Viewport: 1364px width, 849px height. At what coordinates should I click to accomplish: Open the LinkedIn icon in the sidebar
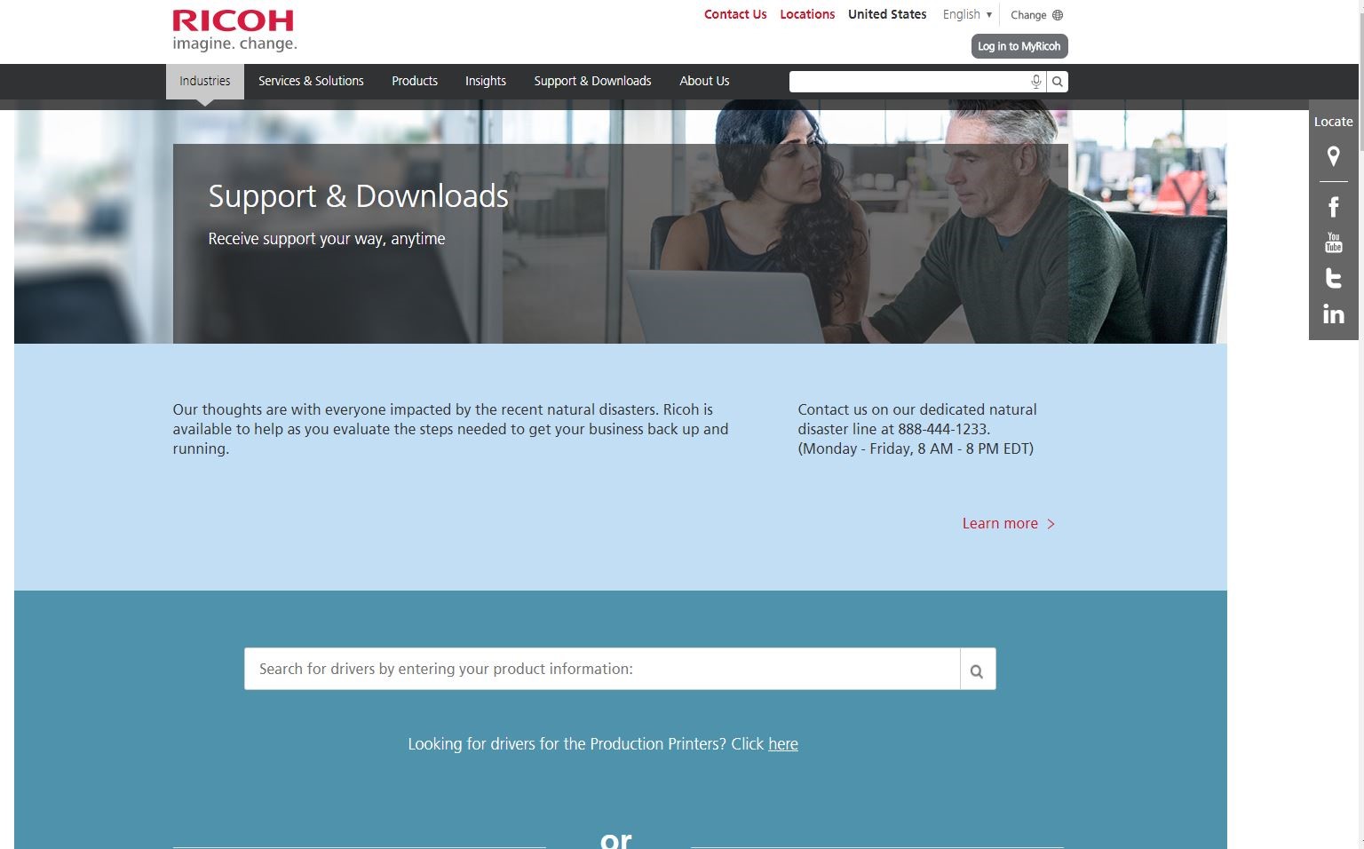pyautogui.click(x=1333, y=313)
